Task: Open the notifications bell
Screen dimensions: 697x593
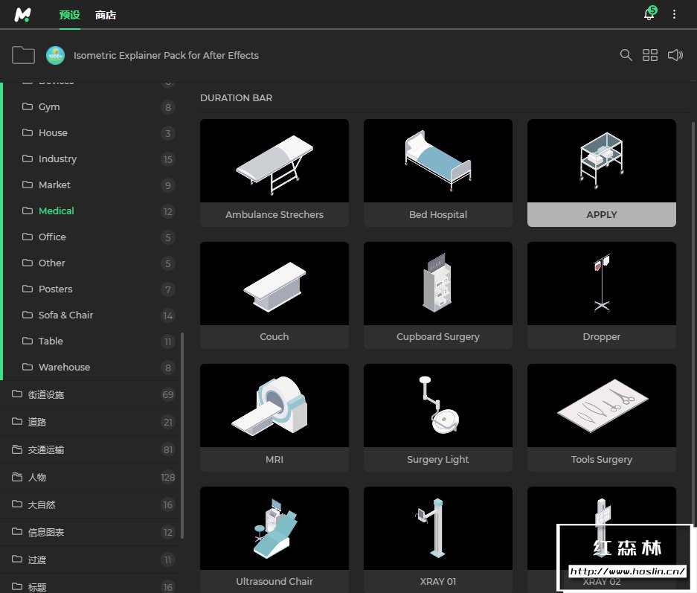Action: (649, 14)
